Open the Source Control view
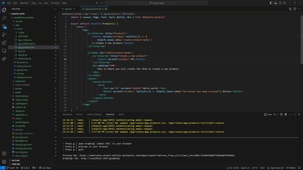Screen dimensions: 303x170 click(x=4, y=26)
